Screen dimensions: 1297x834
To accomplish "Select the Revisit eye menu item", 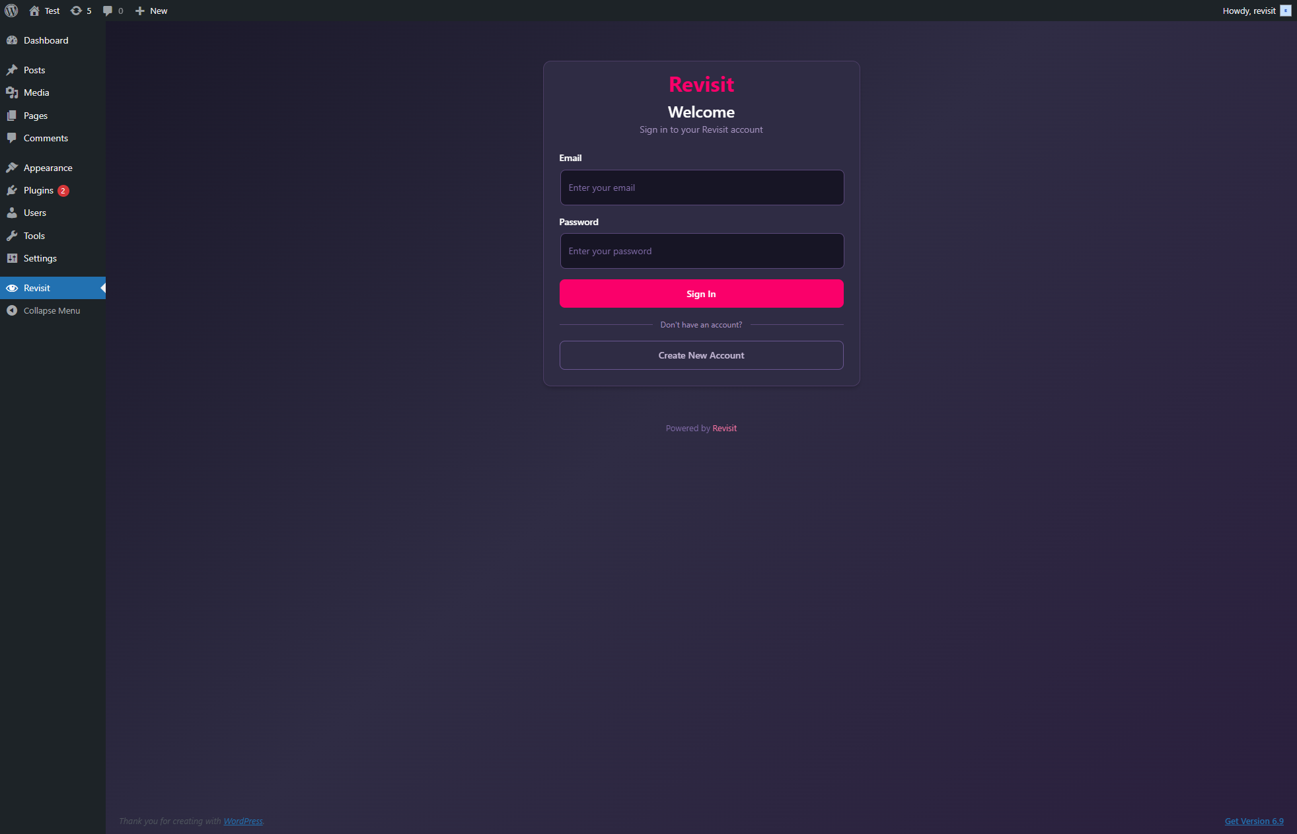I will [x=36, y=288].
